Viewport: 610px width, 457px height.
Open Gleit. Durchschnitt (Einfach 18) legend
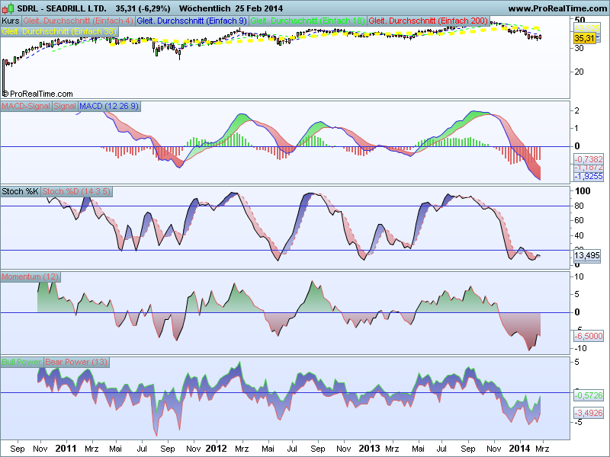tap(308, 21)
